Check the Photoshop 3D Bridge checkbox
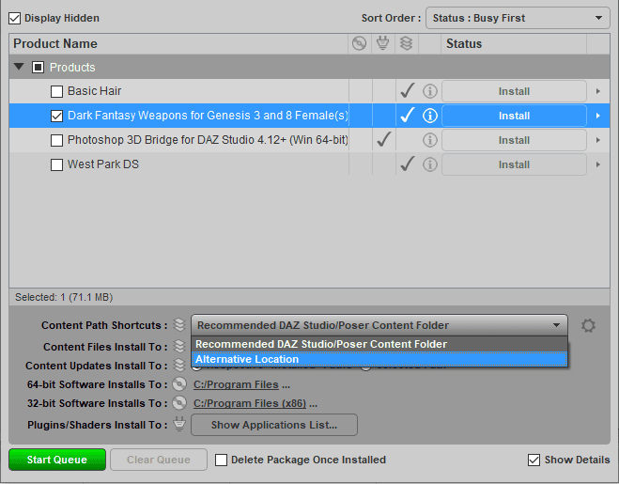 click(57, 141)
